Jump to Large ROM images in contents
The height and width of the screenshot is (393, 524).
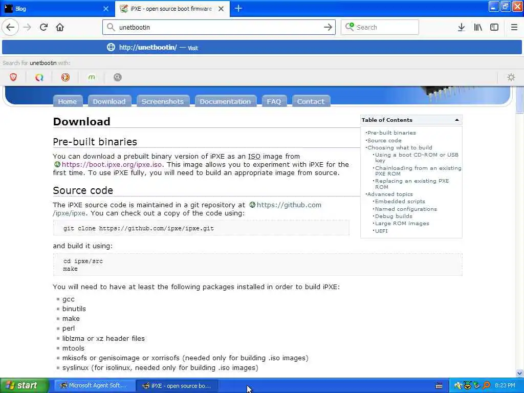pos(402,223)
